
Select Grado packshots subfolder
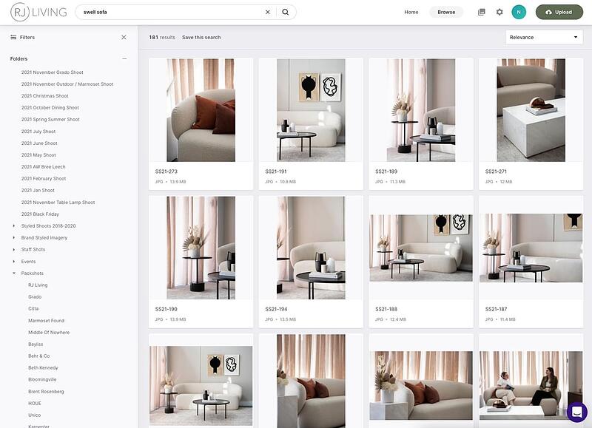pyautogui.click(x=35, y=296)
